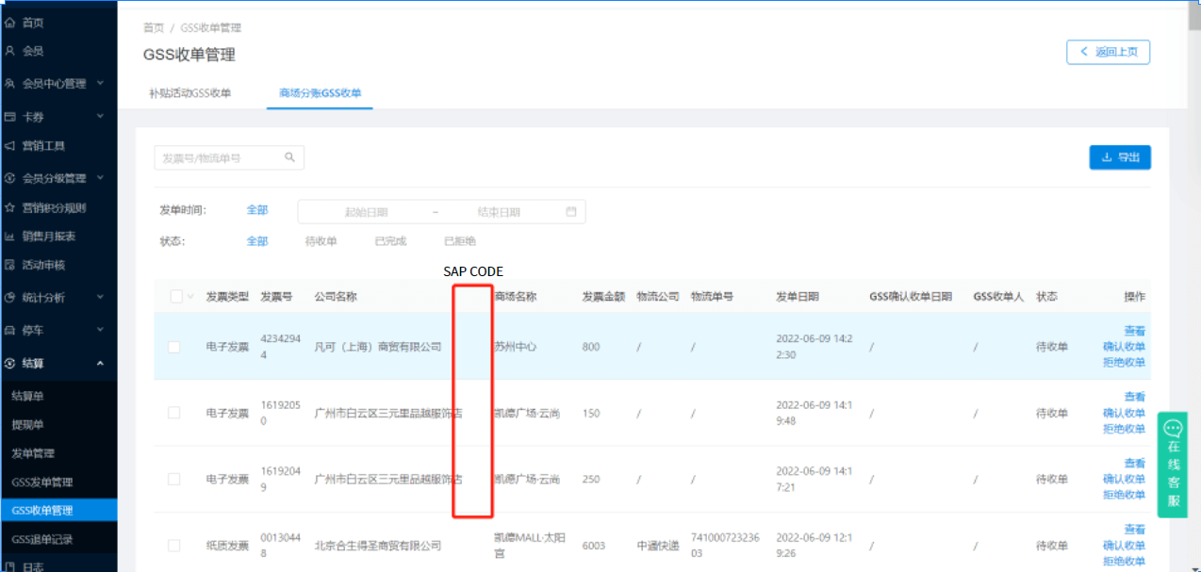The image size is (1201, 572).
Task: Check the row for invoice 16192049
Action: 173,479
